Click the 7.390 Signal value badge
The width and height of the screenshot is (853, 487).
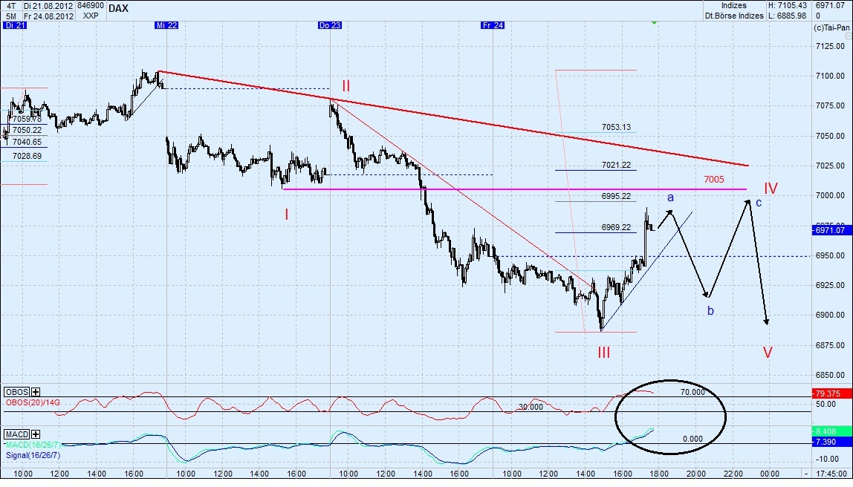tap(829, 440)
